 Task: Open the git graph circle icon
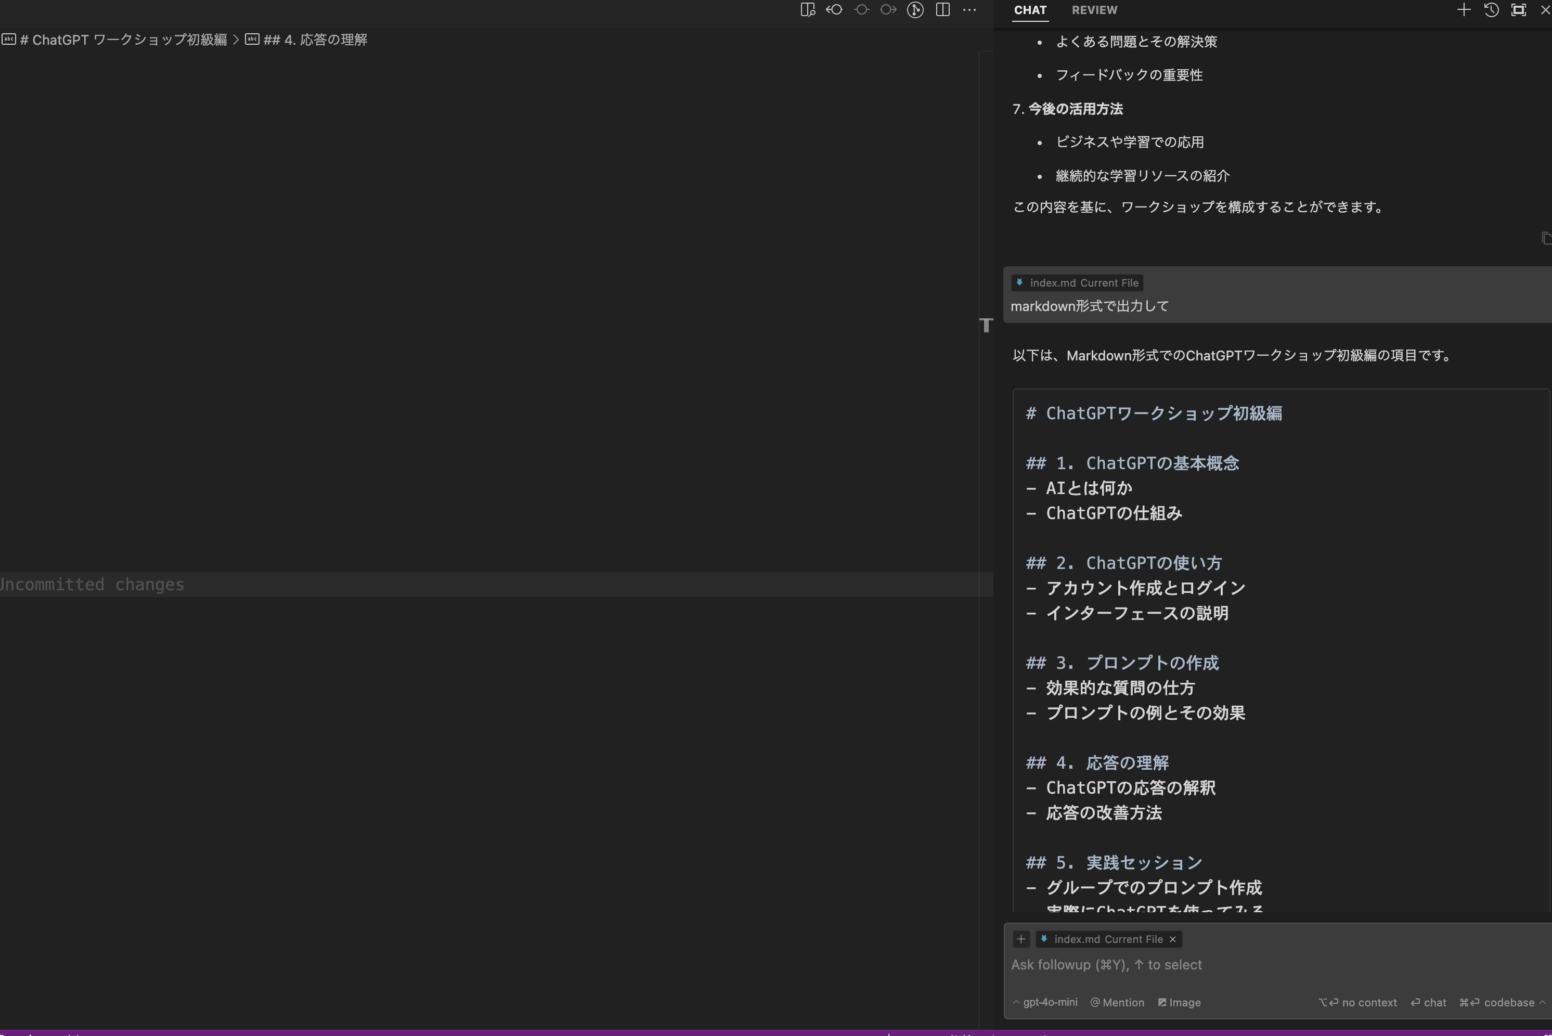(x=915, y=10)
